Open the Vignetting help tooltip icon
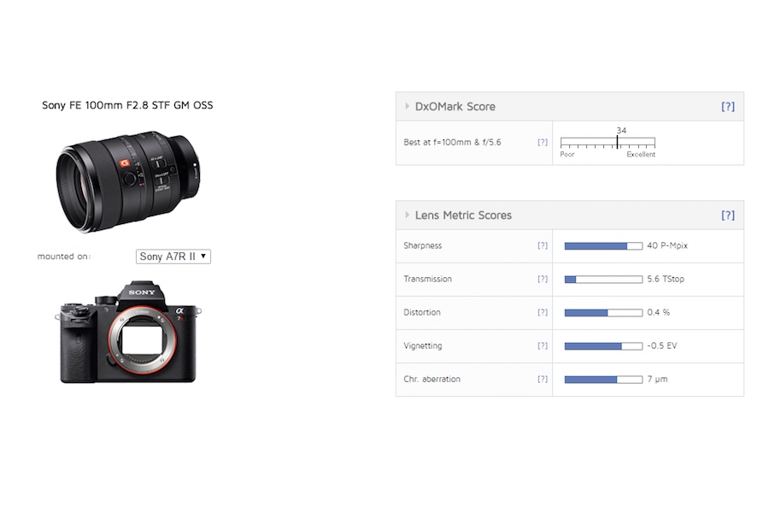769x513 pixels. click(x=542, y=345)
